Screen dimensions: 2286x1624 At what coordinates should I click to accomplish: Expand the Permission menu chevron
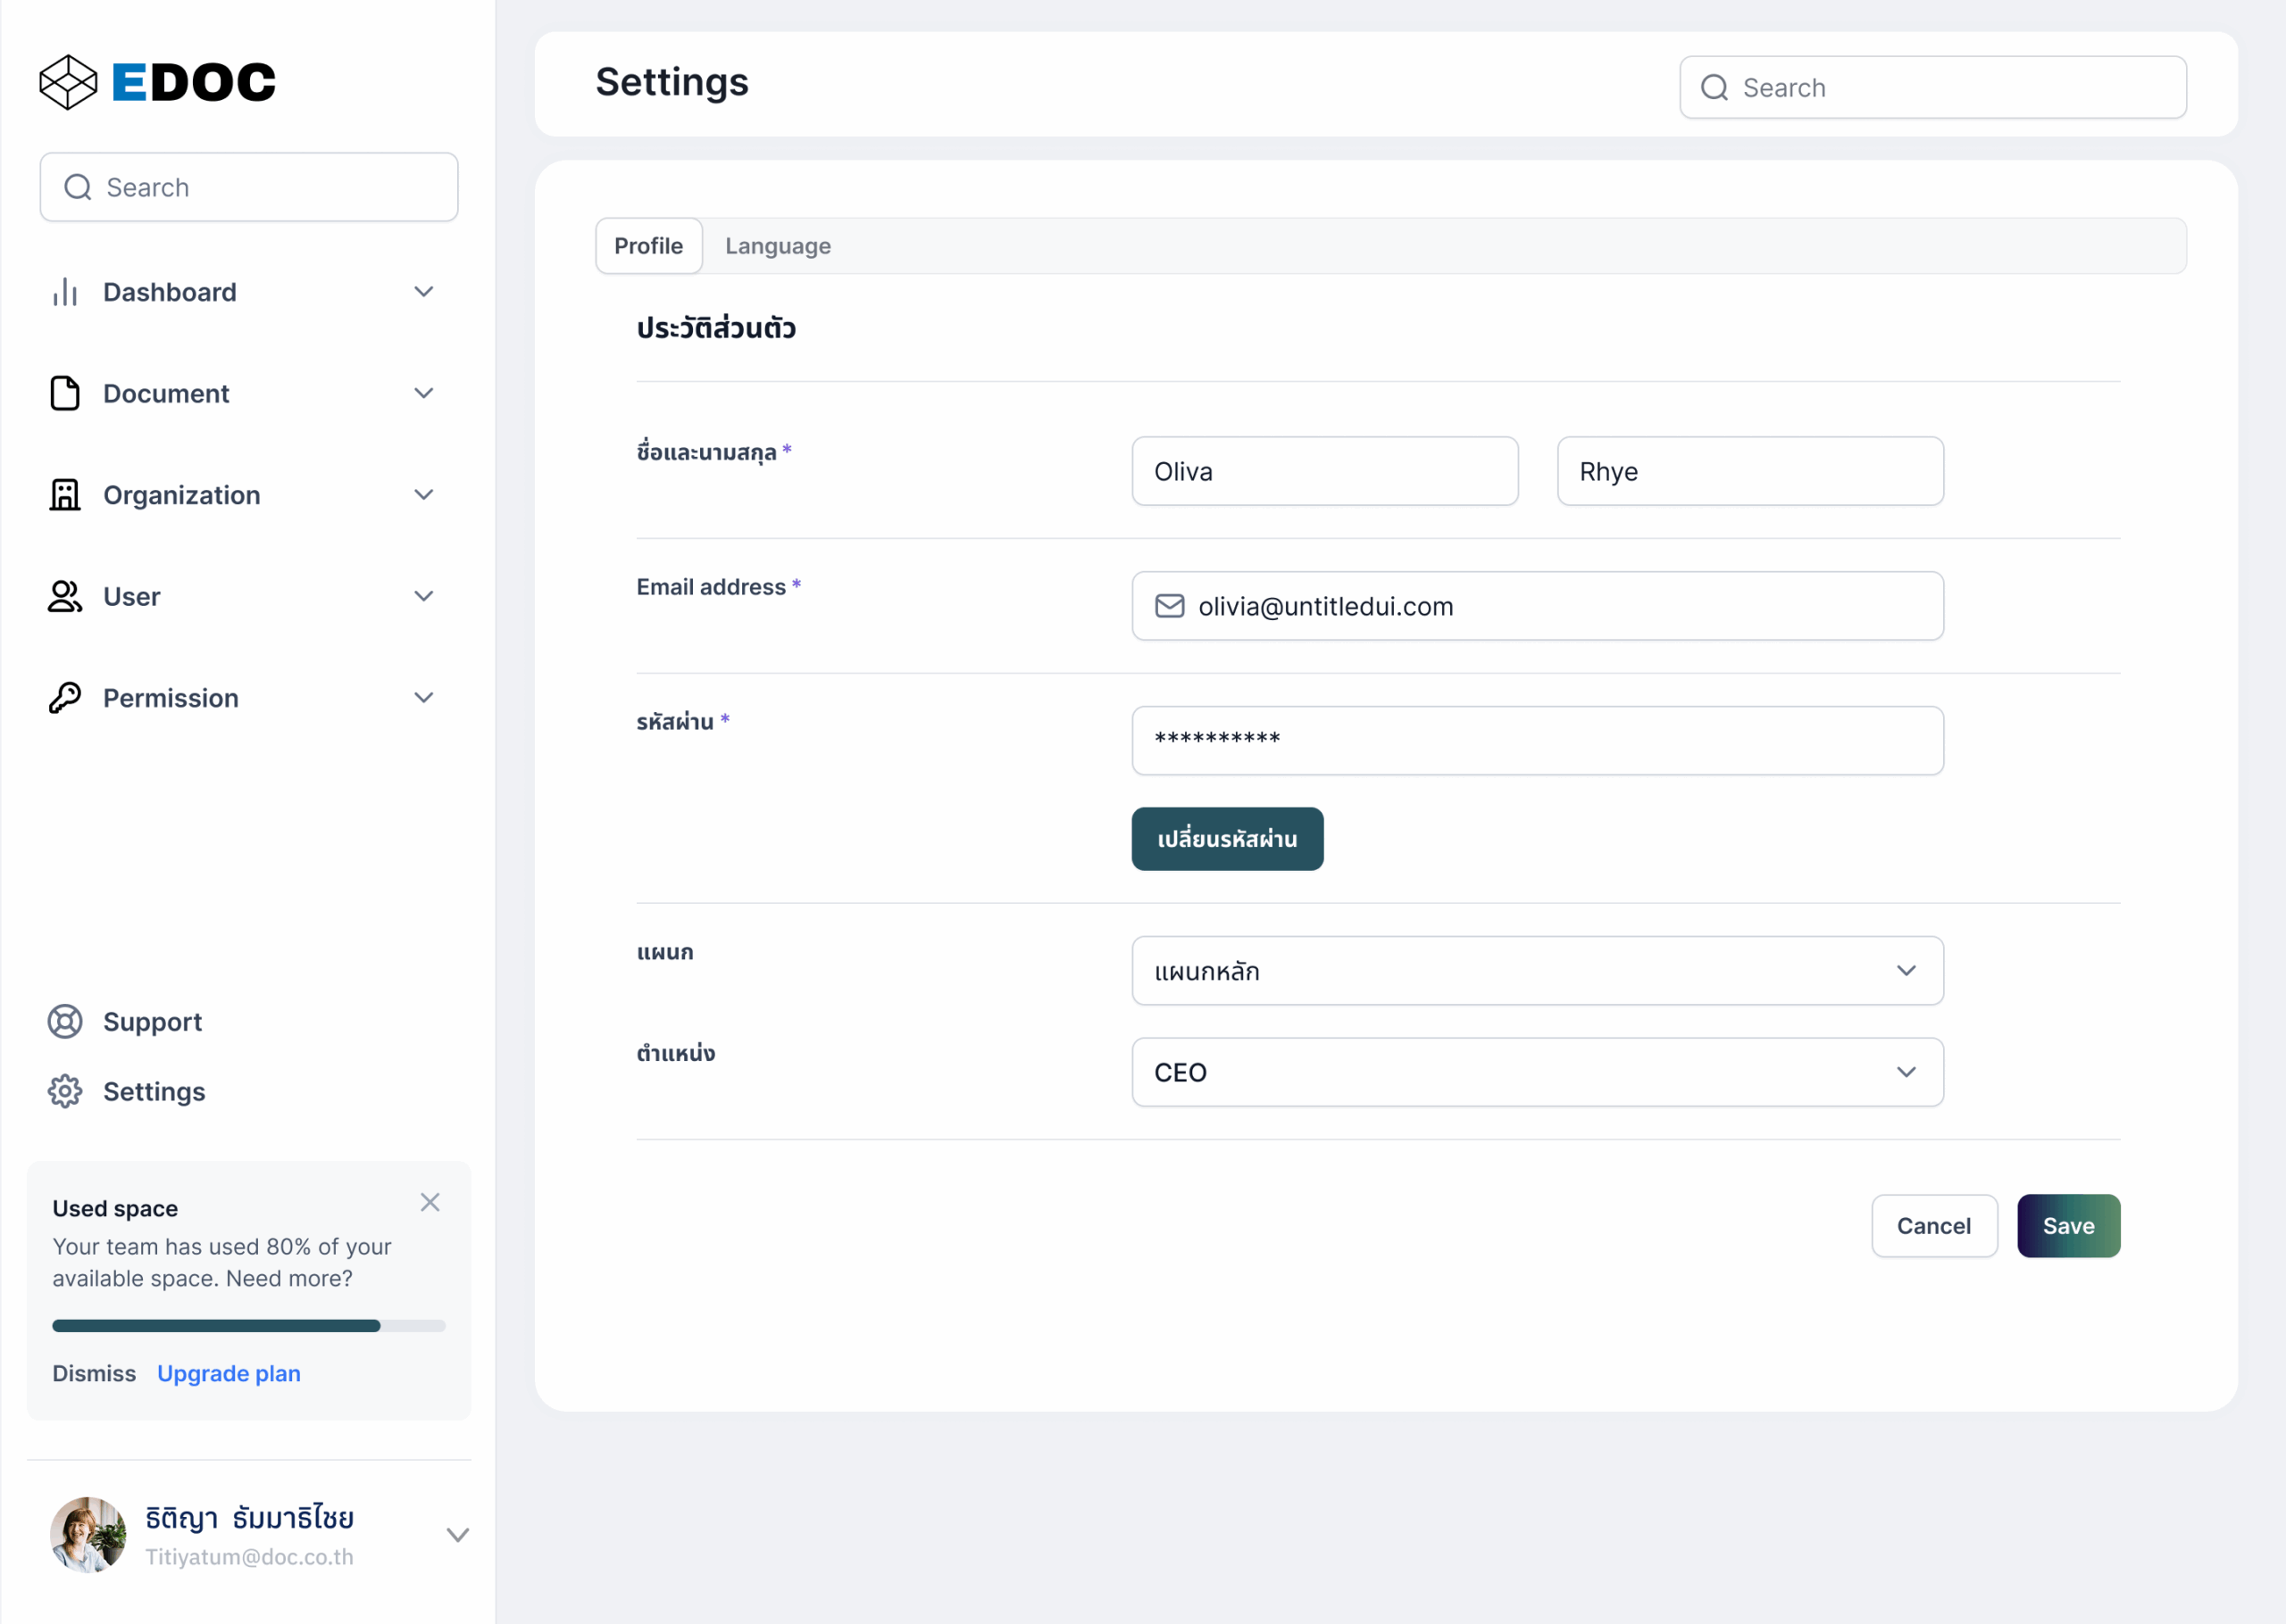424,698
